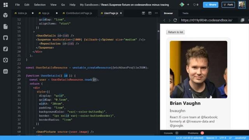
Task: Click the My Sandboxes breadcrumb link
Action: click(x=89, y=5)
